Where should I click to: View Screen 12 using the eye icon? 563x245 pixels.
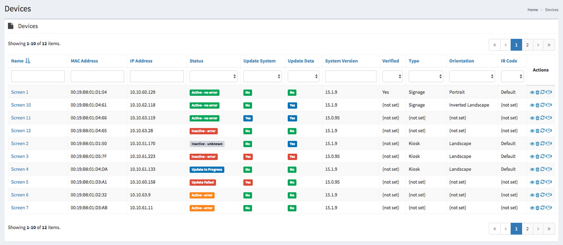(532, 131)
